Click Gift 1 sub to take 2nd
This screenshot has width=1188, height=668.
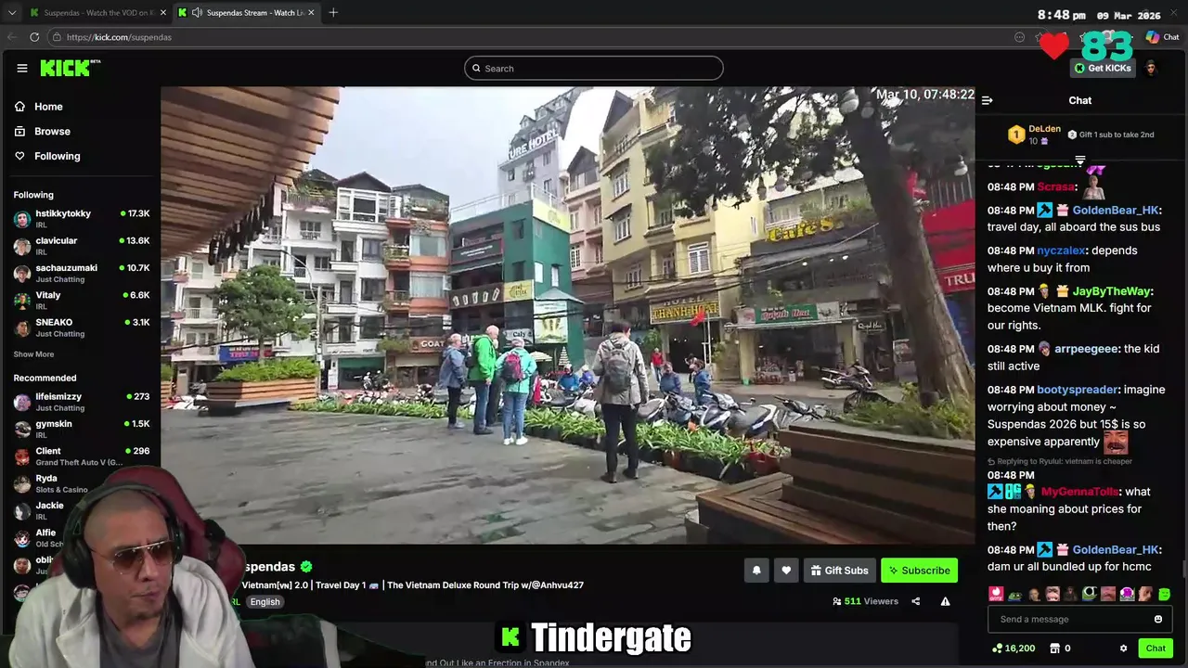click(x=1111, y=135)
